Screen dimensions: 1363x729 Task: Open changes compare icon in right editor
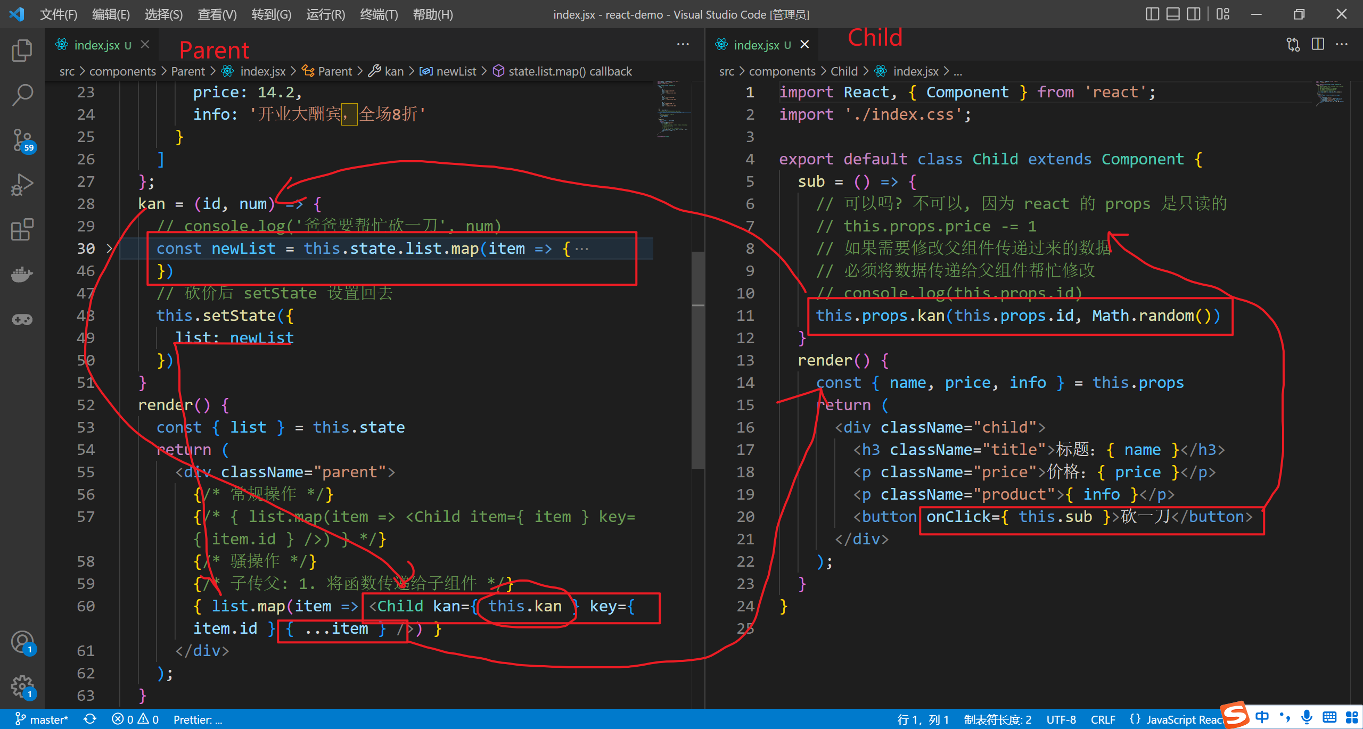tap(1293, 45)
